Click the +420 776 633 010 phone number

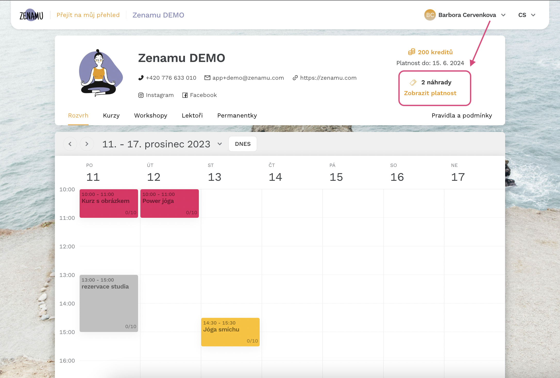coord(171,78)
